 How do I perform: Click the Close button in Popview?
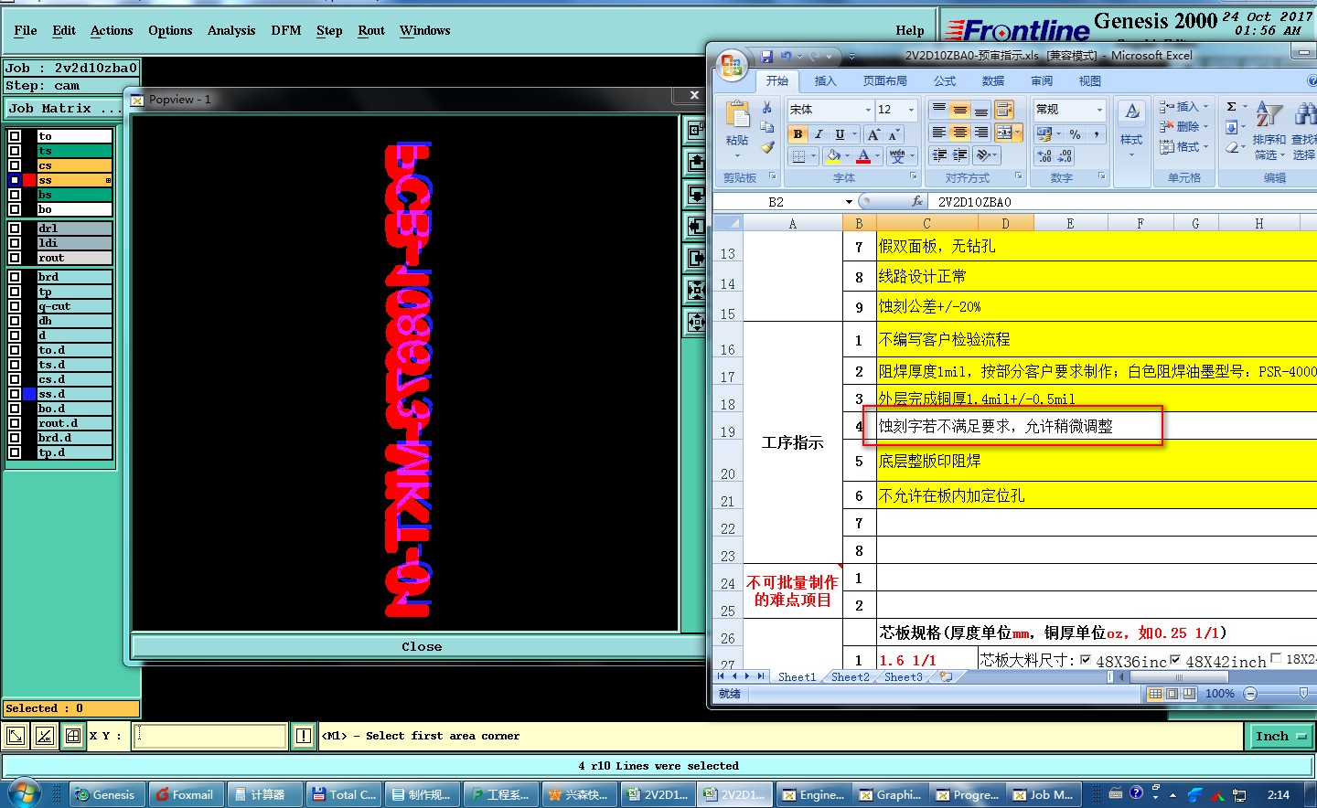(x=422, y=646)
